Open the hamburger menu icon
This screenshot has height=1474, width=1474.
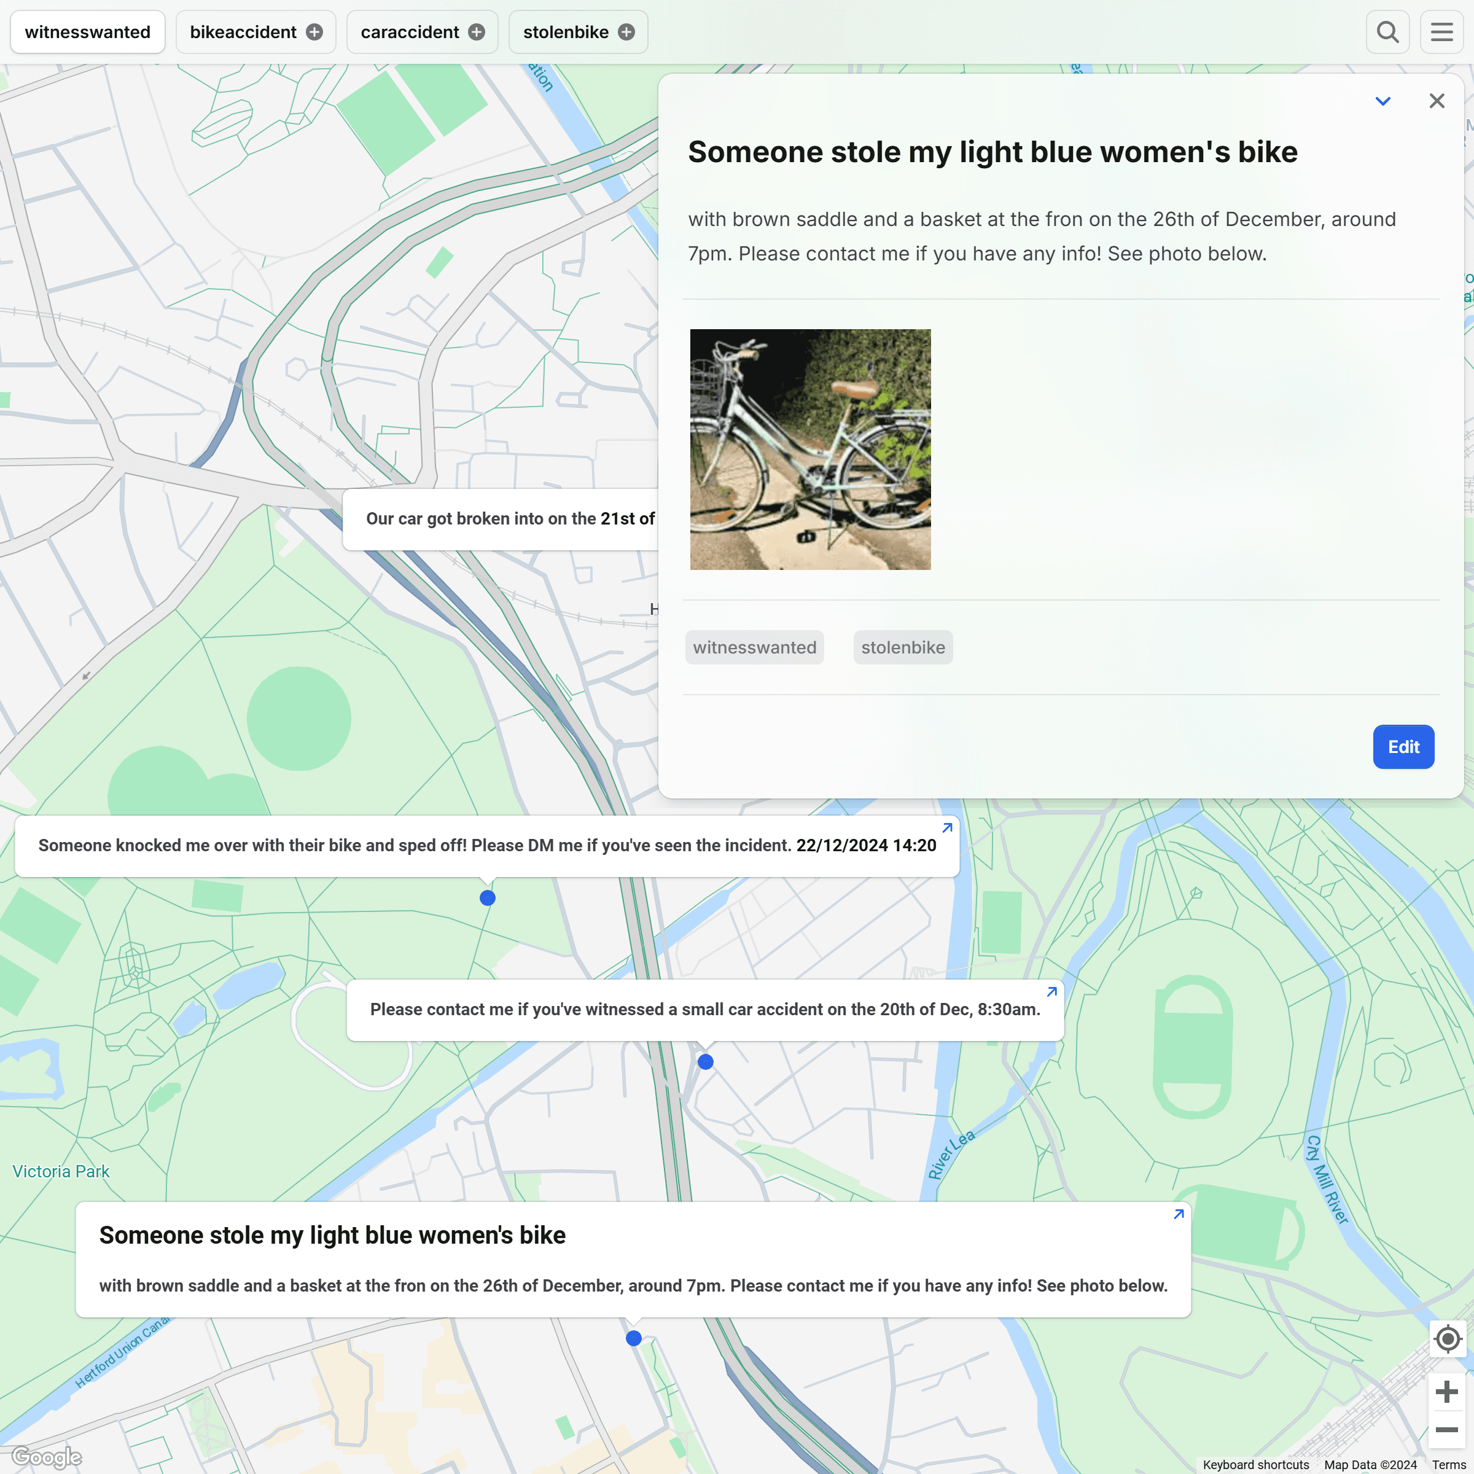point(1441,32)
